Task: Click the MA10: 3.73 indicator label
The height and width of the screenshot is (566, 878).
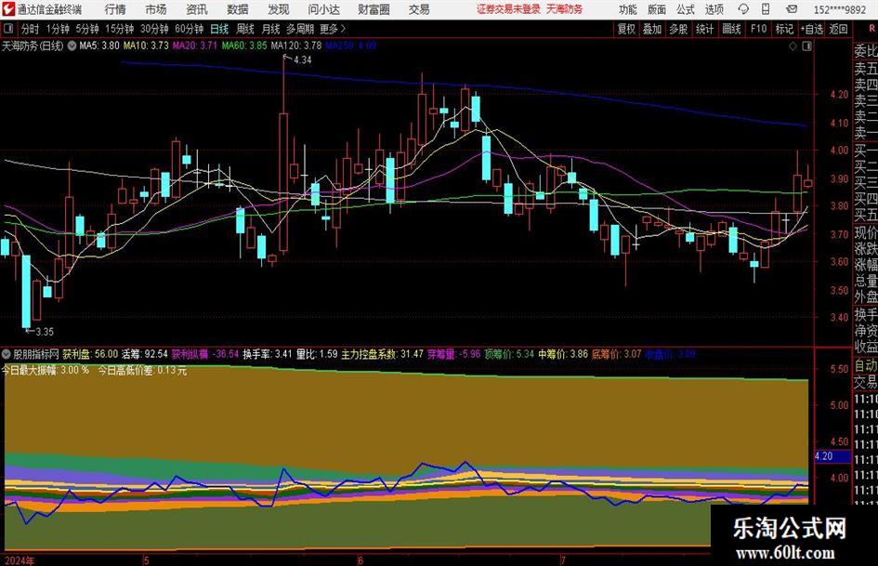Action: click(x=146, y=46)
